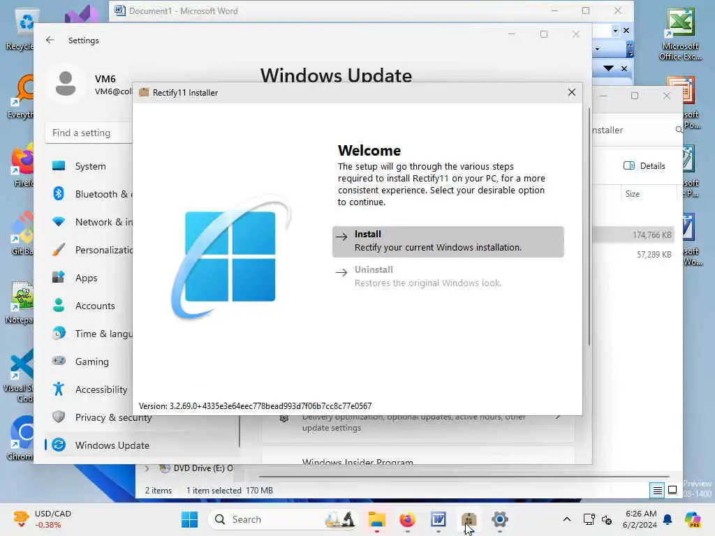
Task: Click the Personalization brush icon
Action: [x=59, y=250]
